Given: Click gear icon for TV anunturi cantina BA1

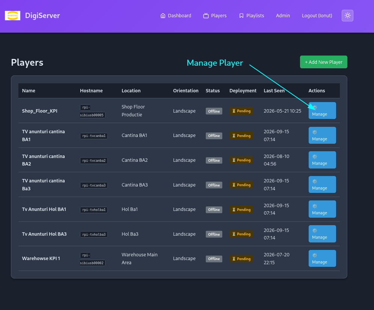Looking at the screenshot, I should coord(315,132).
